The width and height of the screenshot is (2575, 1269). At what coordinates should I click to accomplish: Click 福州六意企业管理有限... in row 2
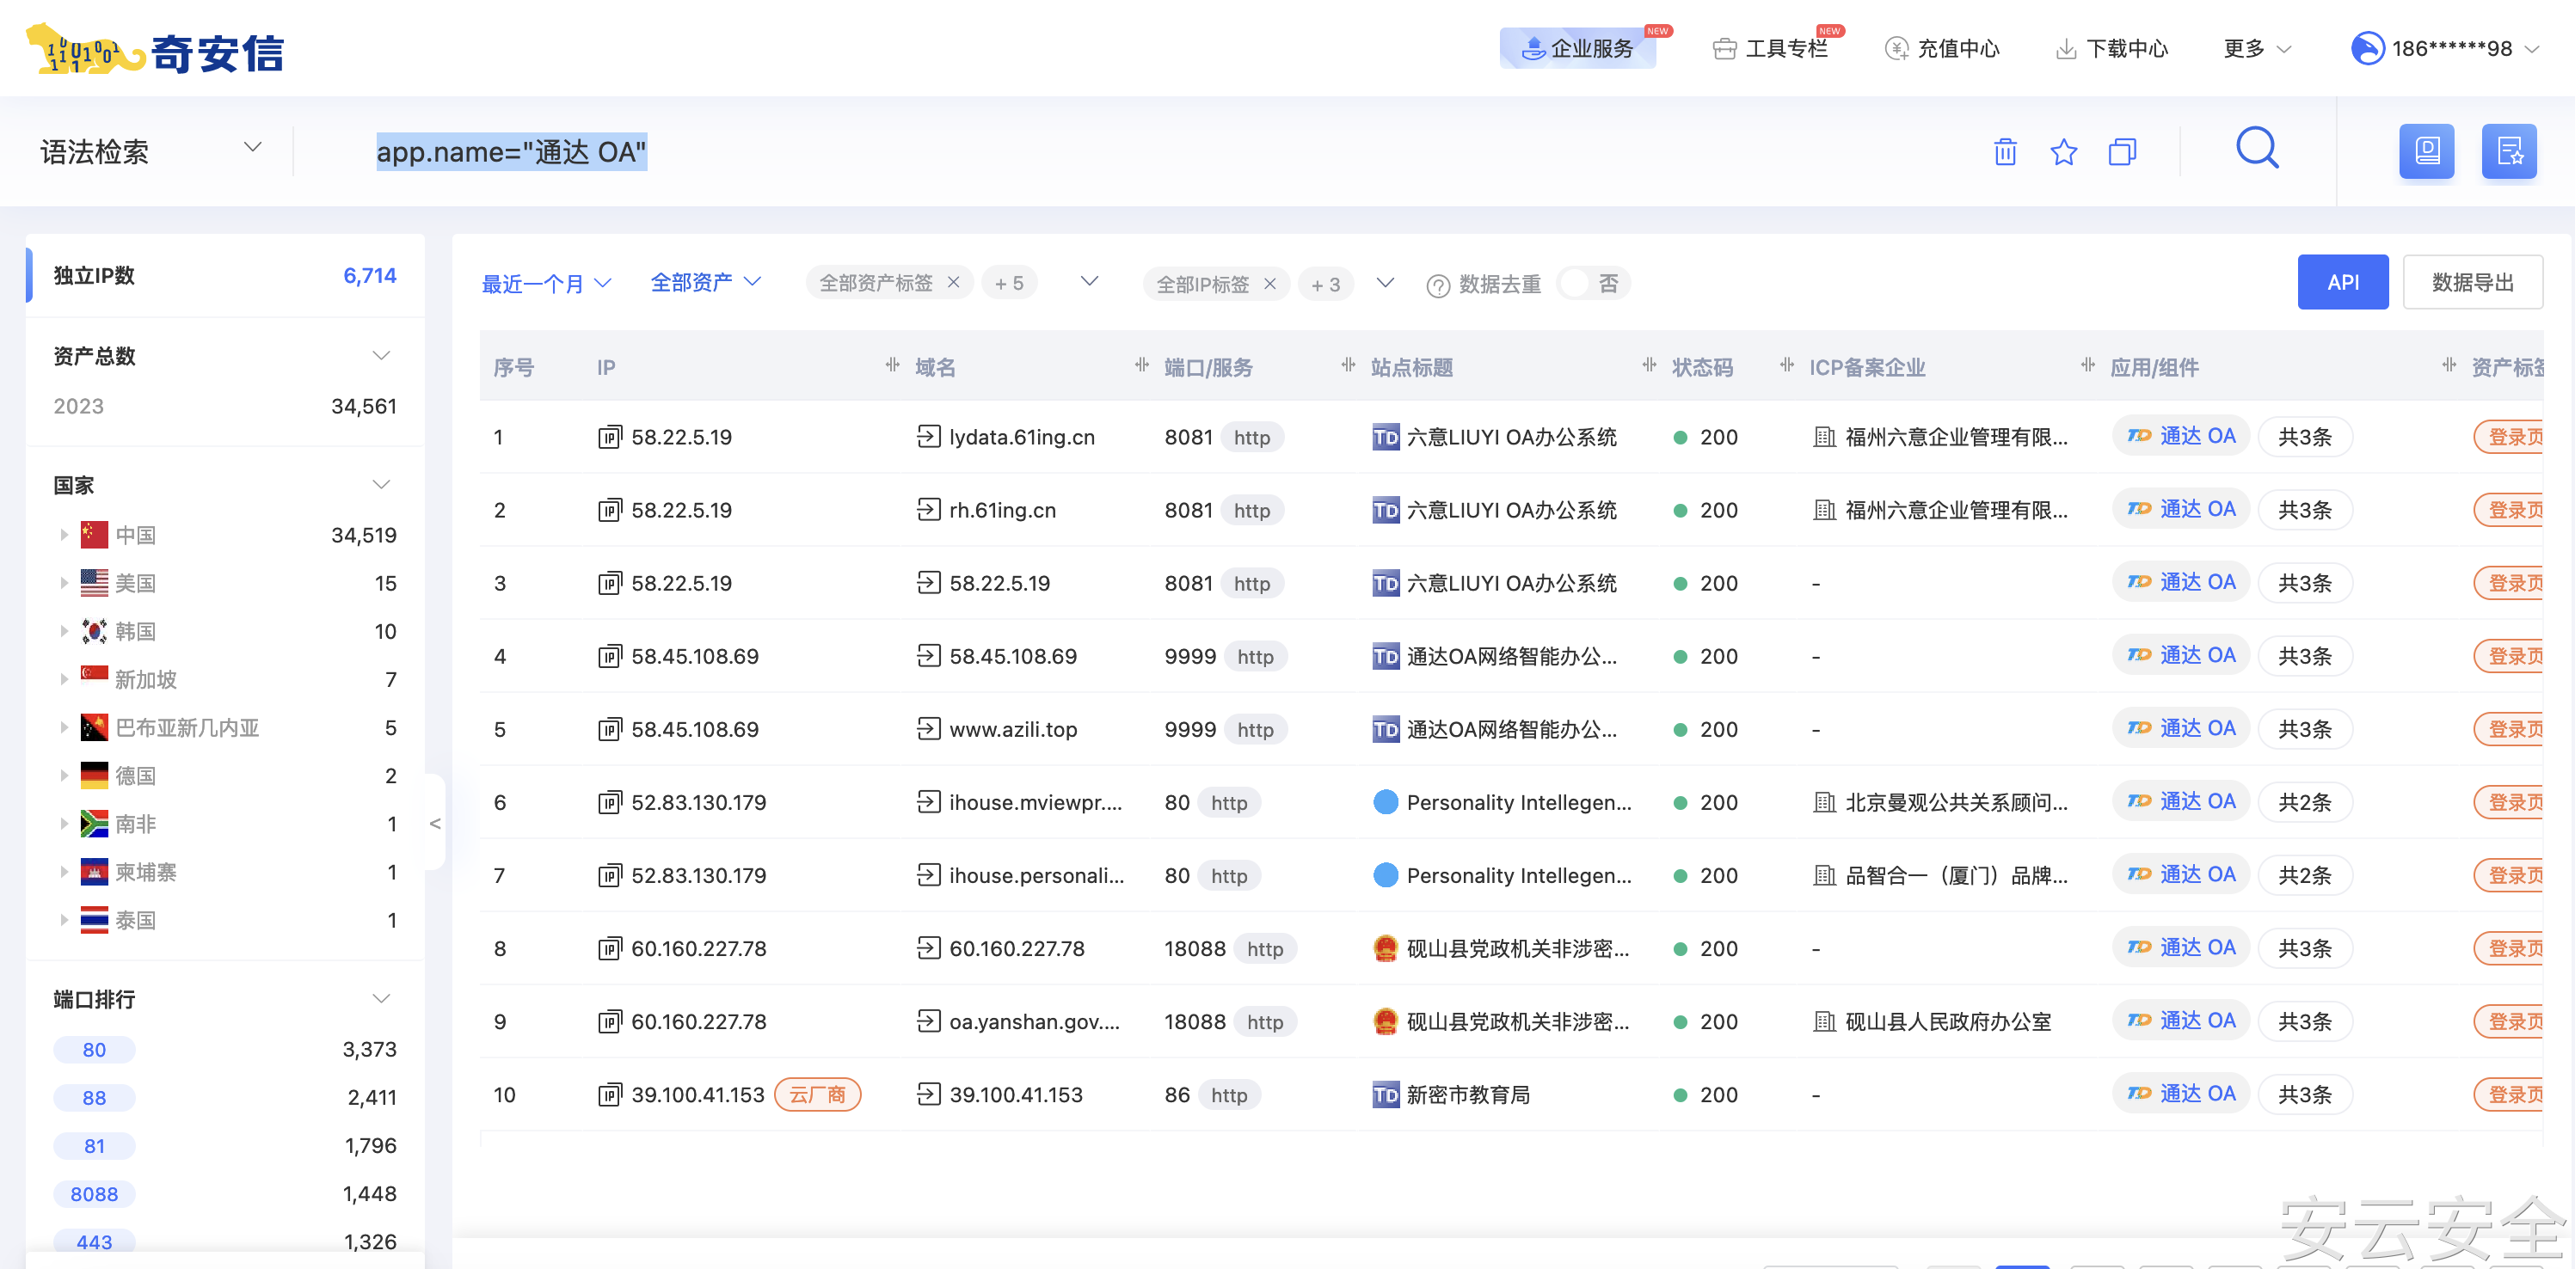click(1955, 510)
